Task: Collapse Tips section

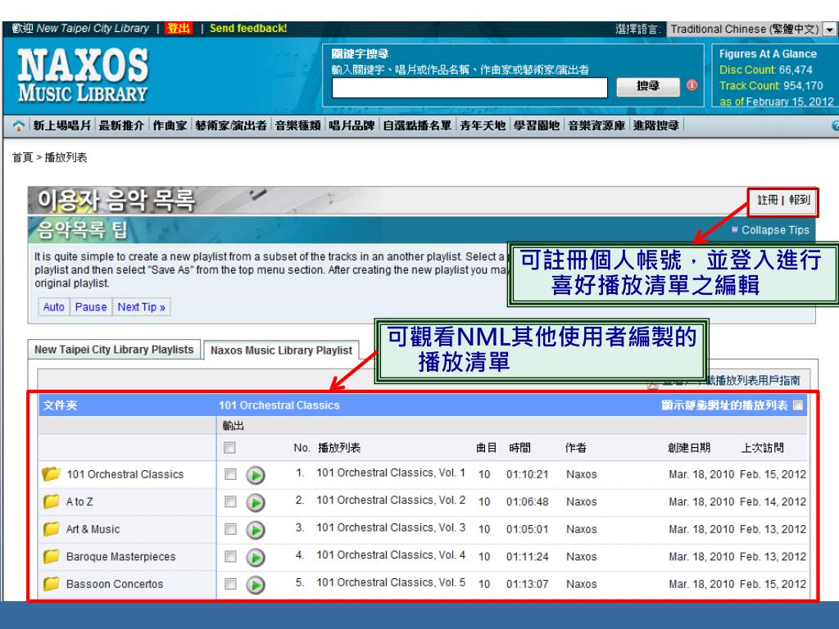Action: tap(770, 230)
